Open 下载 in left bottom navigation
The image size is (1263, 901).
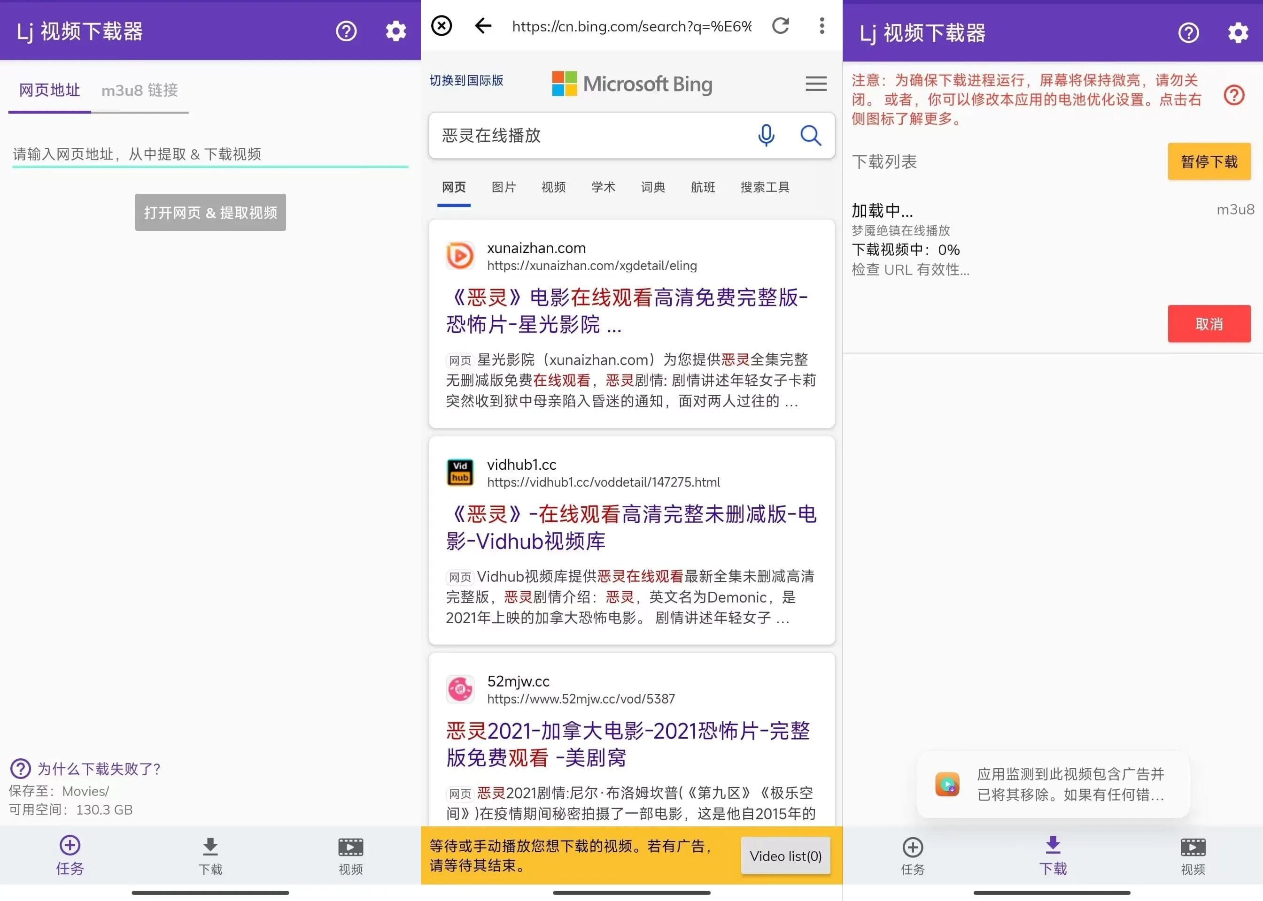tap(210, 856)
